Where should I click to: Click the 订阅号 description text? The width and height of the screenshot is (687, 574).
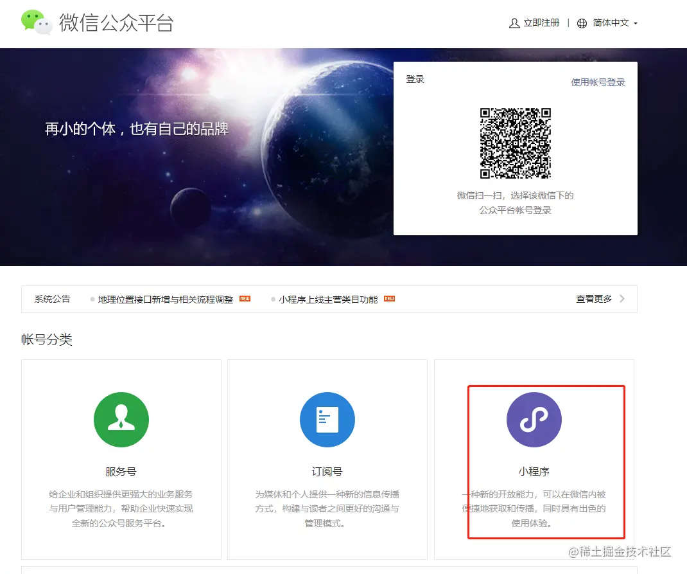tap(327, 508)
